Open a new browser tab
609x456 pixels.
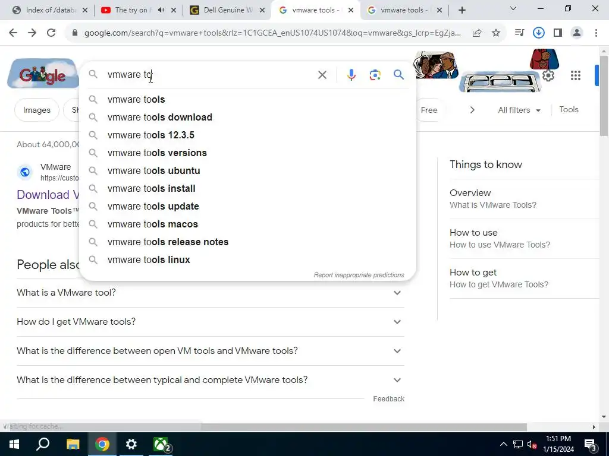(x=462, y=10)
